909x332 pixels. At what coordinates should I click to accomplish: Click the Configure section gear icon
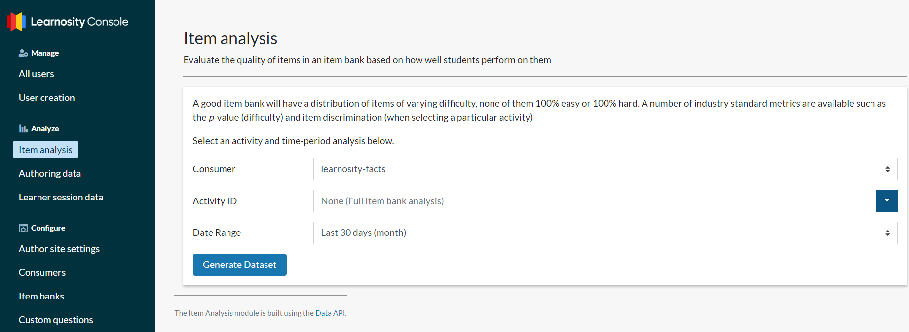[x=23, y=228]
